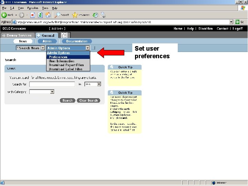The height and width of the screenshot is (186, 248).
Task: Click the Internet zone globe icon
Action: [x=214, y=183]
